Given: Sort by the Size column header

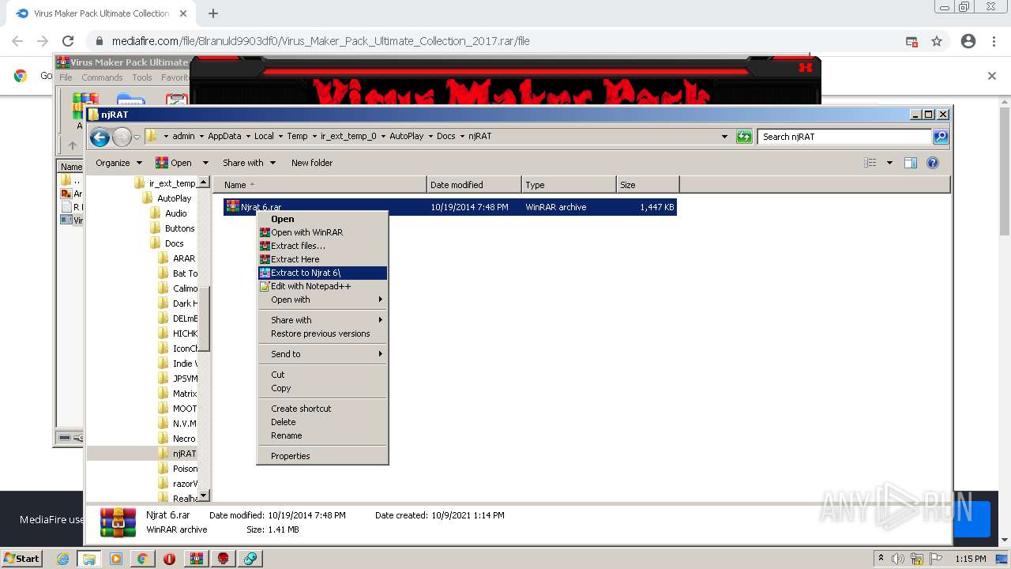Looking at the screenshot, I should (648, 185).
